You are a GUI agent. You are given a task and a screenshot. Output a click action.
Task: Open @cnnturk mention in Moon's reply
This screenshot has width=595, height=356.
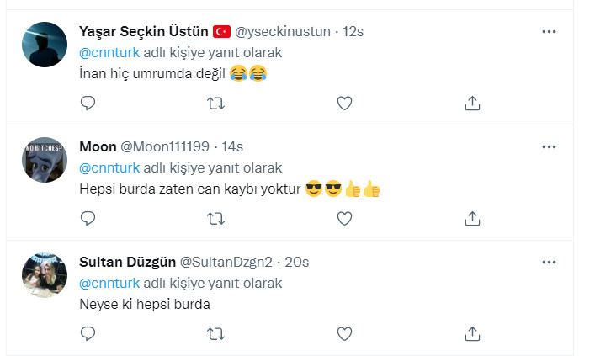(x=109, y=167)
